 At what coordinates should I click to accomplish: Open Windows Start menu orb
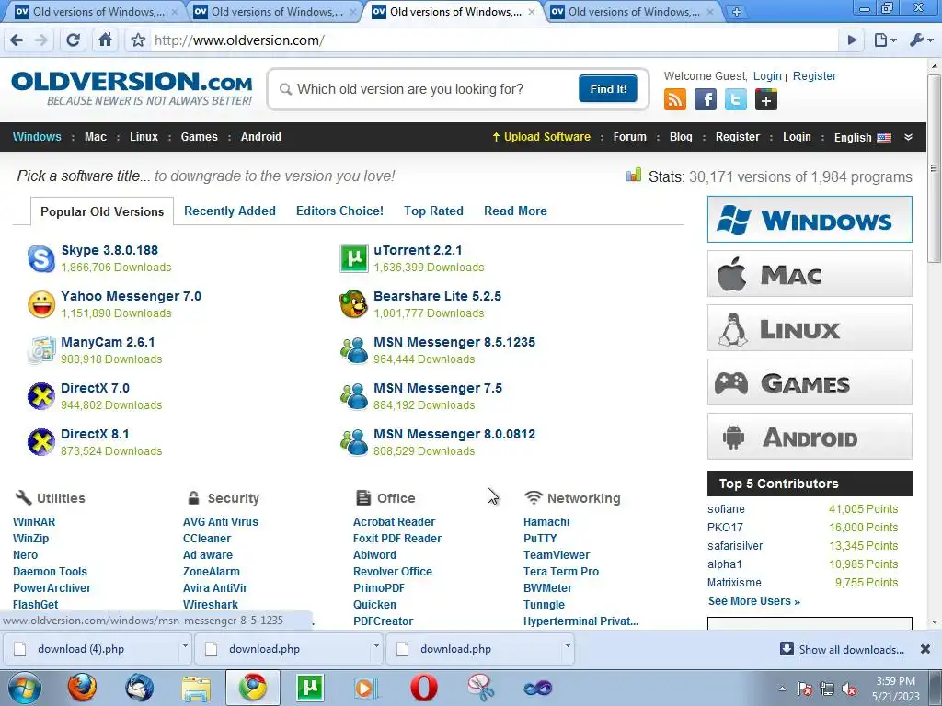[24, 688]
